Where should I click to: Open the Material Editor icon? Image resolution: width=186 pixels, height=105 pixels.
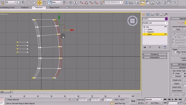coord(158,3)
